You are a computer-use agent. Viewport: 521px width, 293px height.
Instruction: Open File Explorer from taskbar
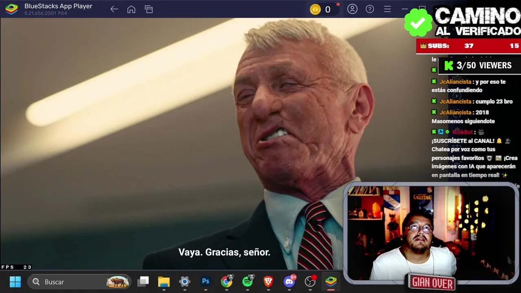click(x=164, y=282)
